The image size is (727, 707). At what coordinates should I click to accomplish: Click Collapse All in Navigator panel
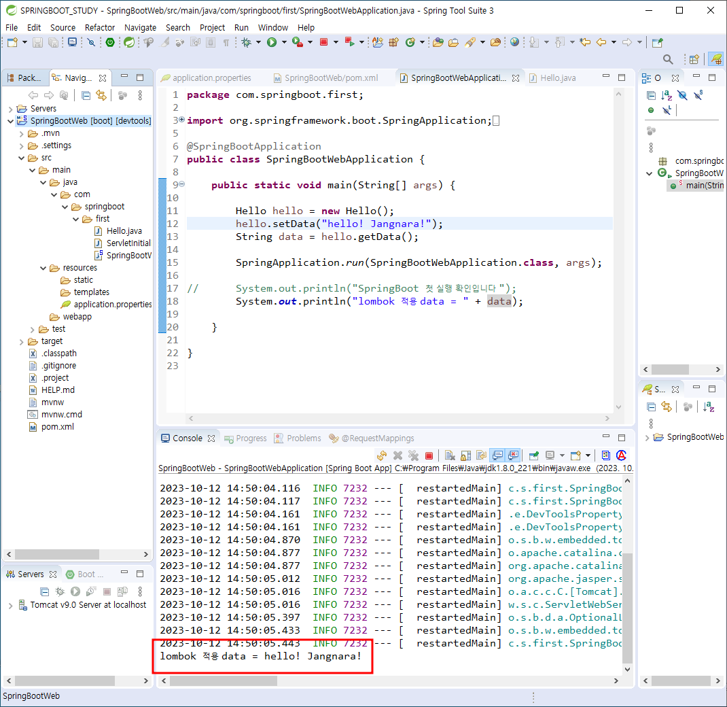(x=86, y=96)
